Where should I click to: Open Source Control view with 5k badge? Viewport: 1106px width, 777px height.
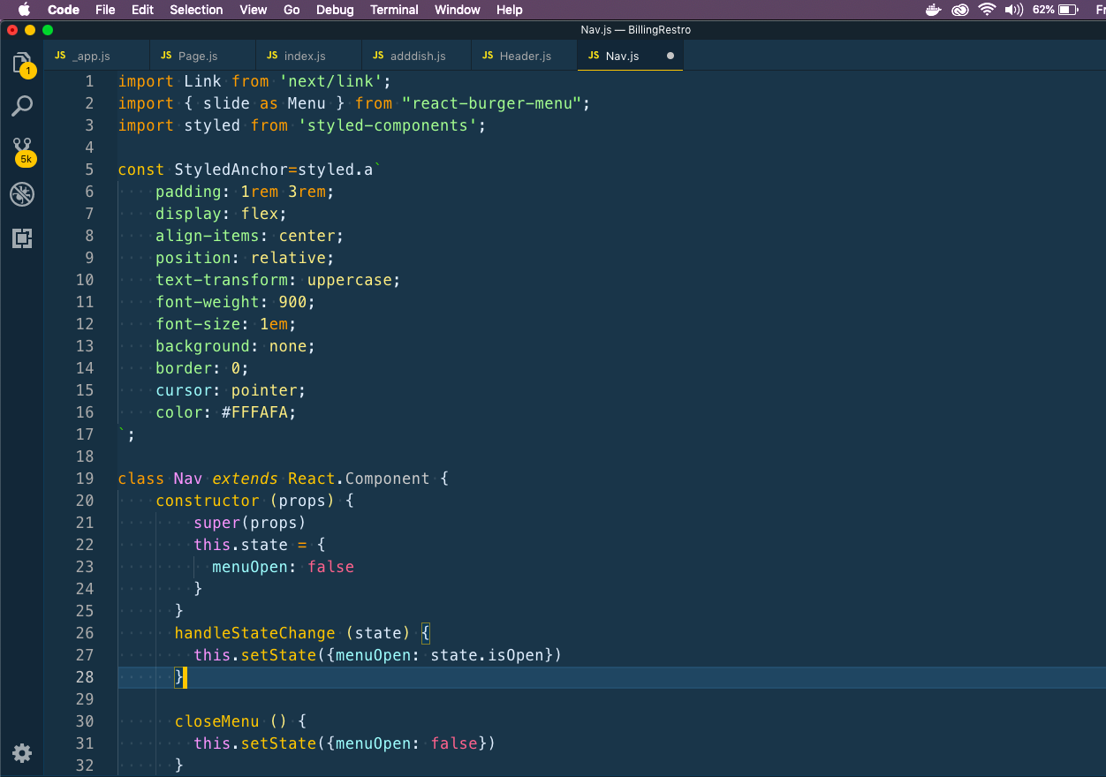coord(22,150)
